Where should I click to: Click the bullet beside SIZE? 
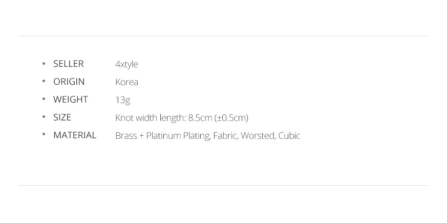point(44,117)
